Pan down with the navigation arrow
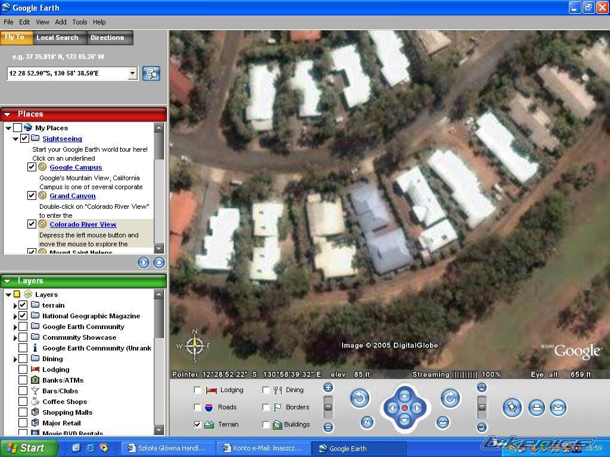 coord(404,421)
